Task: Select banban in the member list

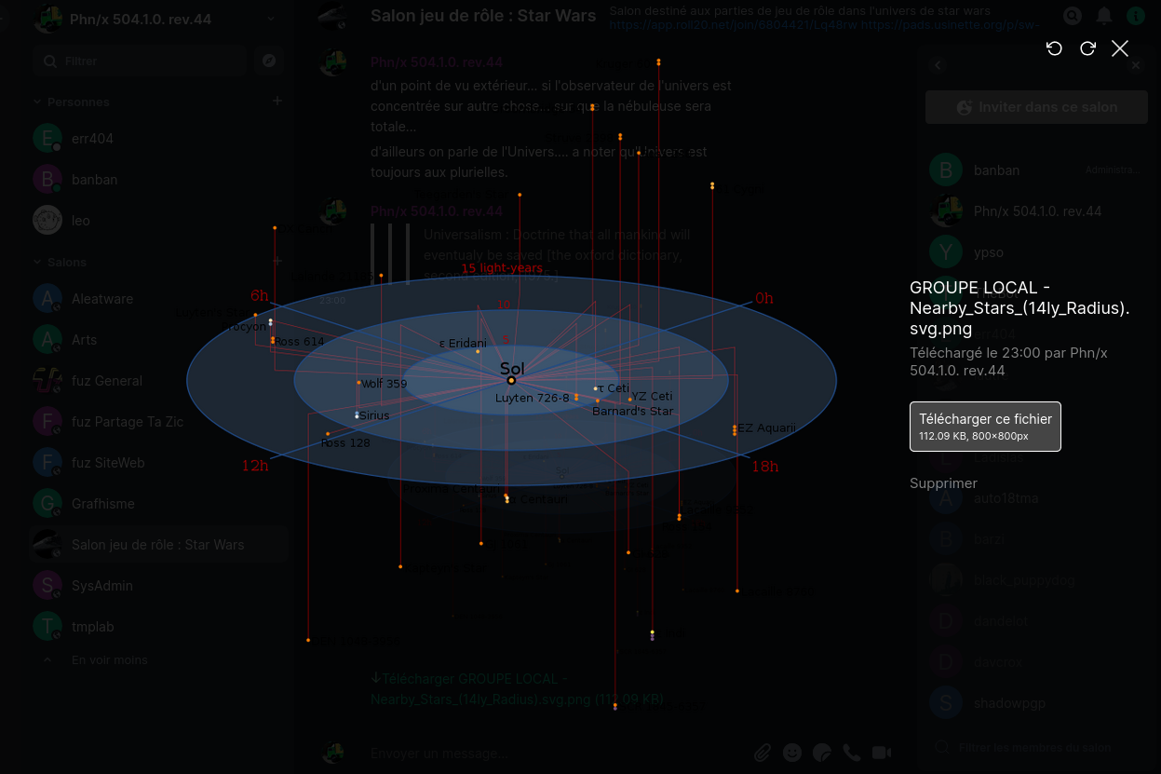Action: (x=1035, y=170)
